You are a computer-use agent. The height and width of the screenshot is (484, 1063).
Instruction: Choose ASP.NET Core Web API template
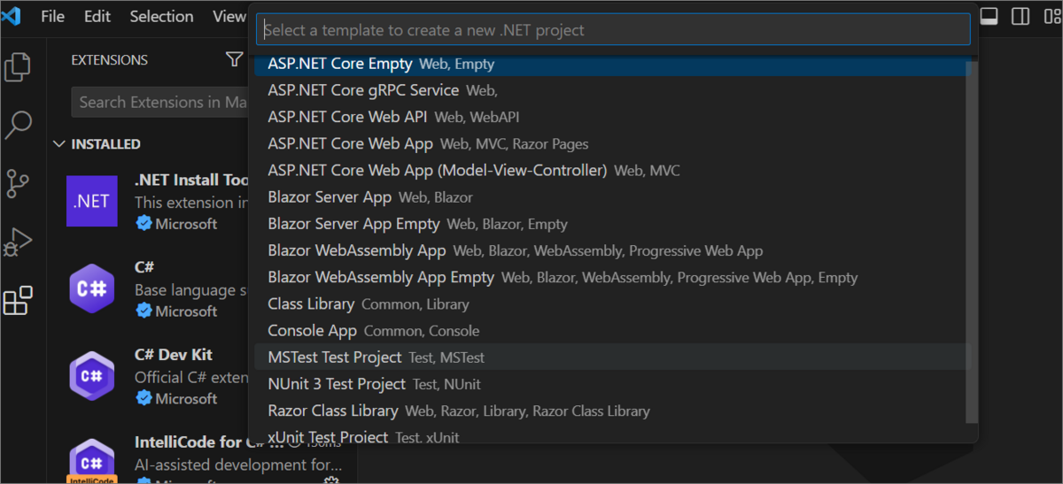pos(347,117)
